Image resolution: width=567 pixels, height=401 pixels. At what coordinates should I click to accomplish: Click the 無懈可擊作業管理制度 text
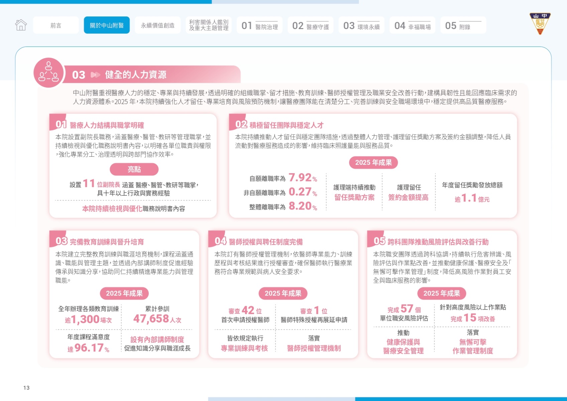473,347
